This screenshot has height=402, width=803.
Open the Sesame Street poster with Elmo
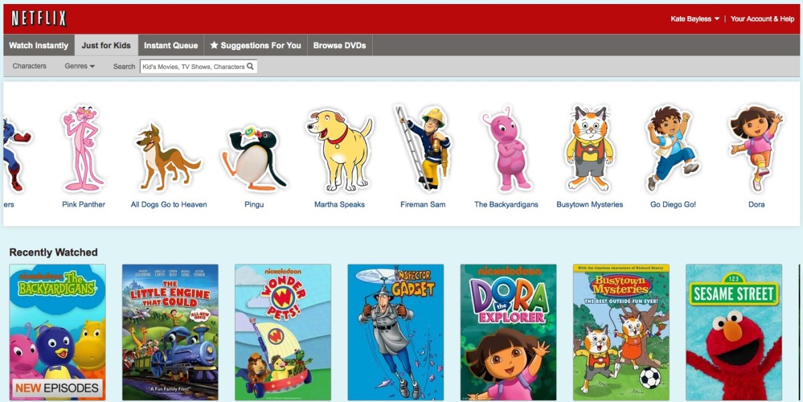pyautogui.click(x=734, y=332)
